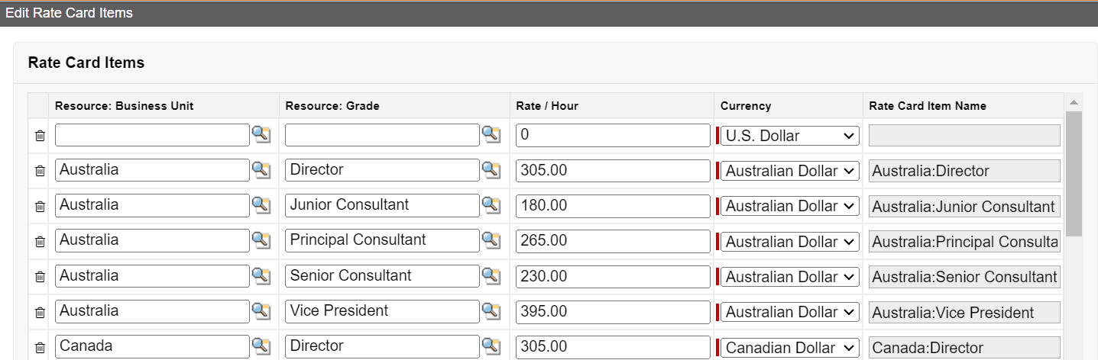Open Business Unit lookup for Principal Consultant row
The width and height of the screenshot is (1098, 360).
pyautogui.click(x=261, y=240)
